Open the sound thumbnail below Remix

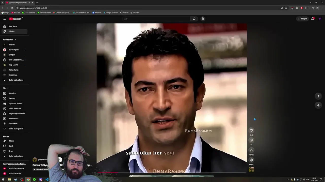pos(251,169)
